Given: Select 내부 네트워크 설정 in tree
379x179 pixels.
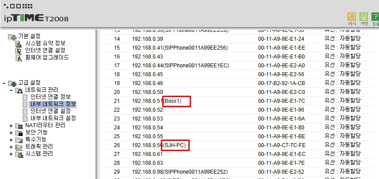Looking at the screenshot, I should (x=53, y=118).
